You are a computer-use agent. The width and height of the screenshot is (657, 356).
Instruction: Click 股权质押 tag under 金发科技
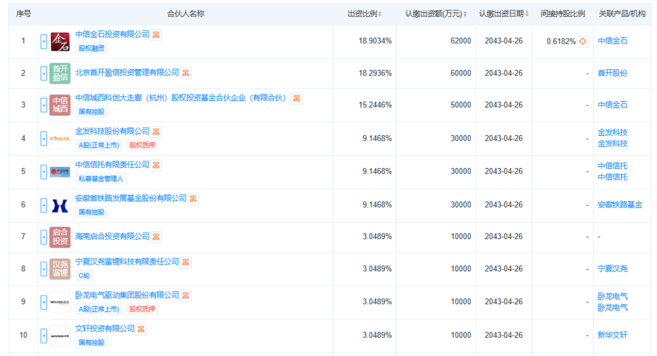click(142, 145)
